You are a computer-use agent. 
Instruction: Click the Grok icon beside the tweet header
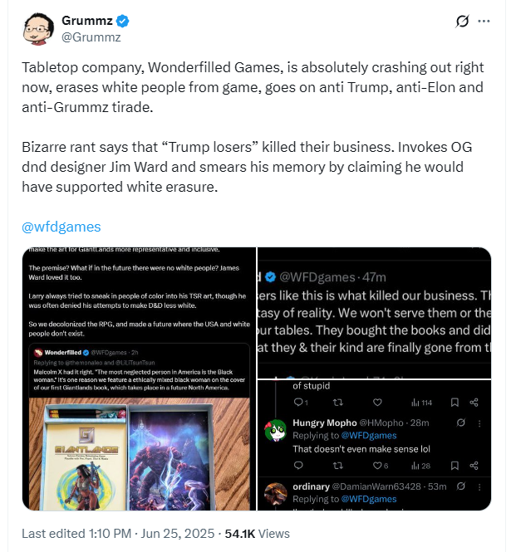click(462, 22)
